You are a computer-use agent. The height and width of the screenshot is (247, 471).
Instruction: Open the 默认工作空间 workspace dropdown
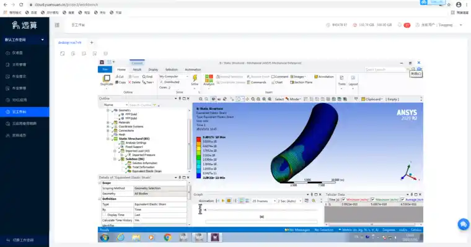pyautogui.click(x=24, y=40)
